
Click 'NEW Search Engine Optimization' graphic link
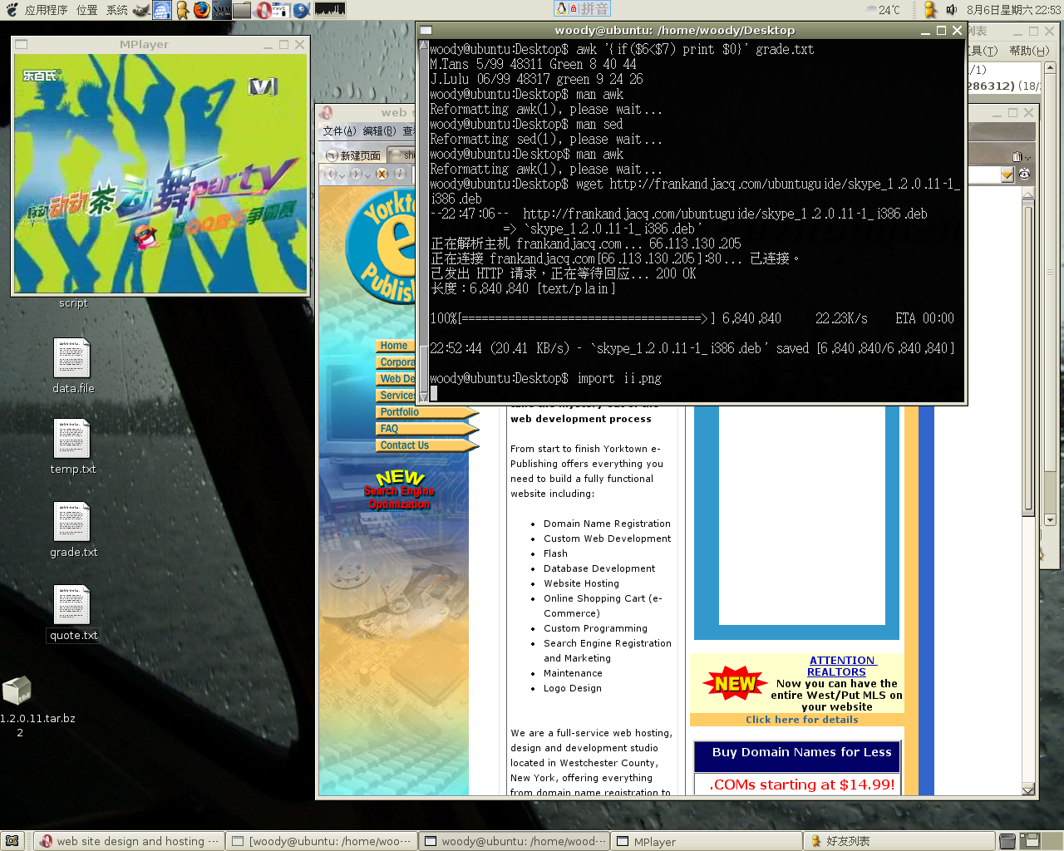coord(399,490)
